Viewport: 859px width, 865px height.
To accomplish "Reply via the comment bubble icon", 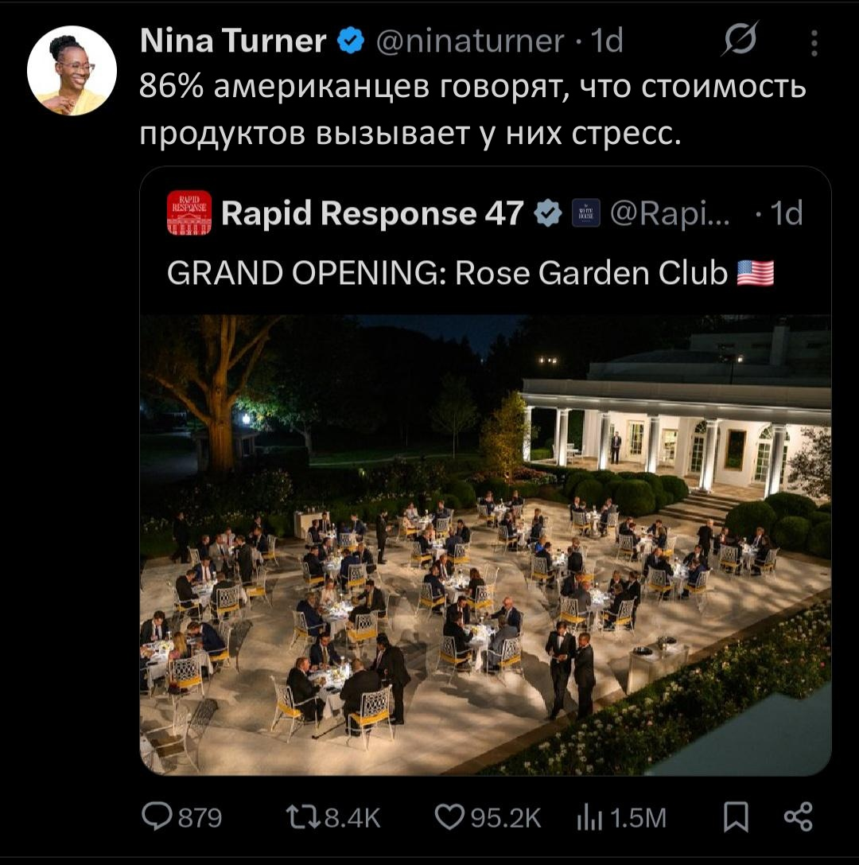I will (x=157, y=816).
